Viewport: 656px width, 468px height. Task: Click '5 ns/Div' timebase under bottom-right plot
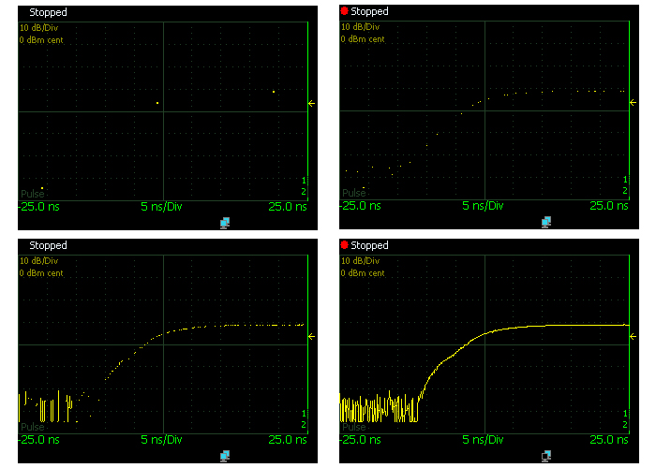point(480,438)
